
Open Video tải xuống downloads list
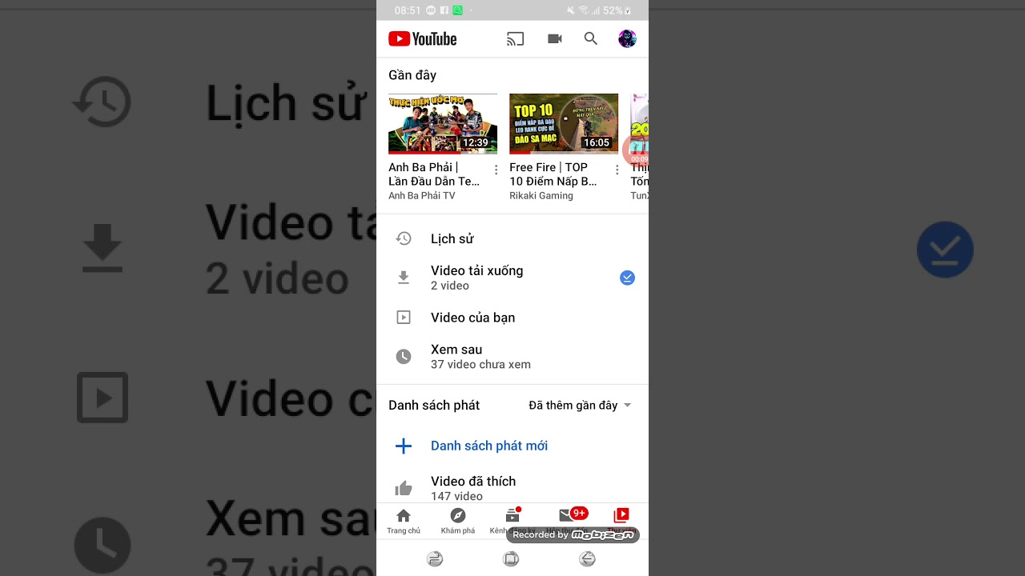[512, 278]
